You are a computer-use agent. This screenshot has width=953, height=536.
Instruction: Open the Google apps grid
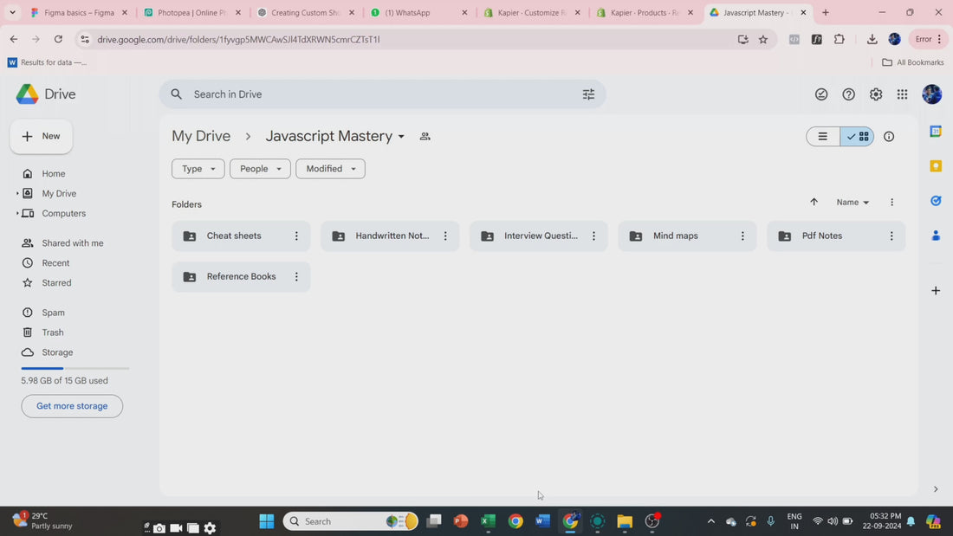pos(902,94)
